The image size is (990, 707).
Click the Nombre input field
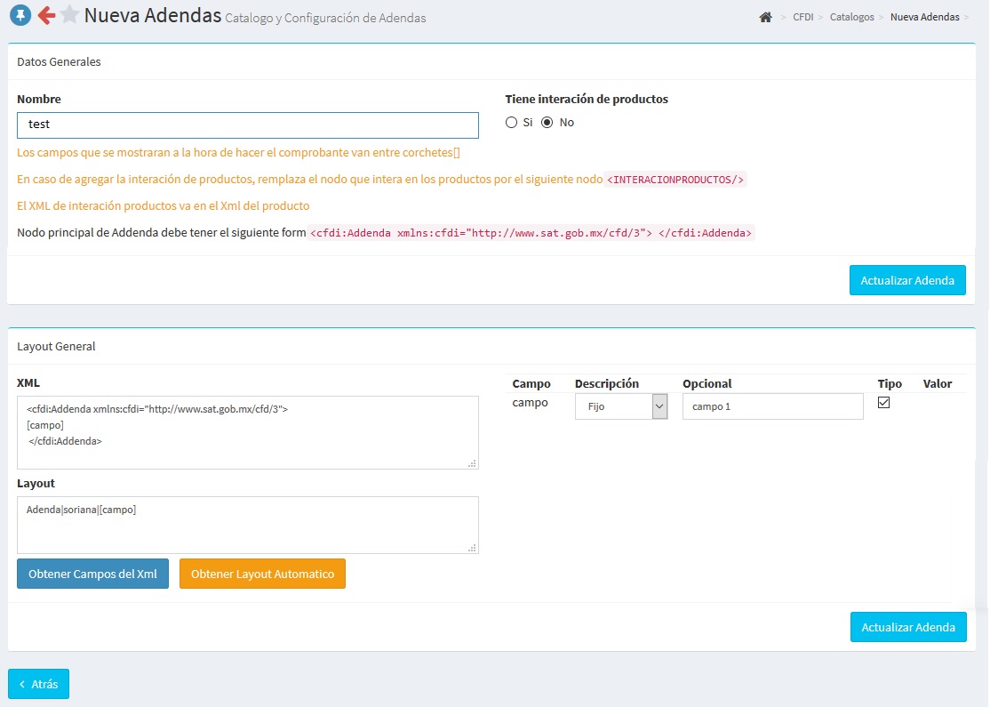coord(247,125)
